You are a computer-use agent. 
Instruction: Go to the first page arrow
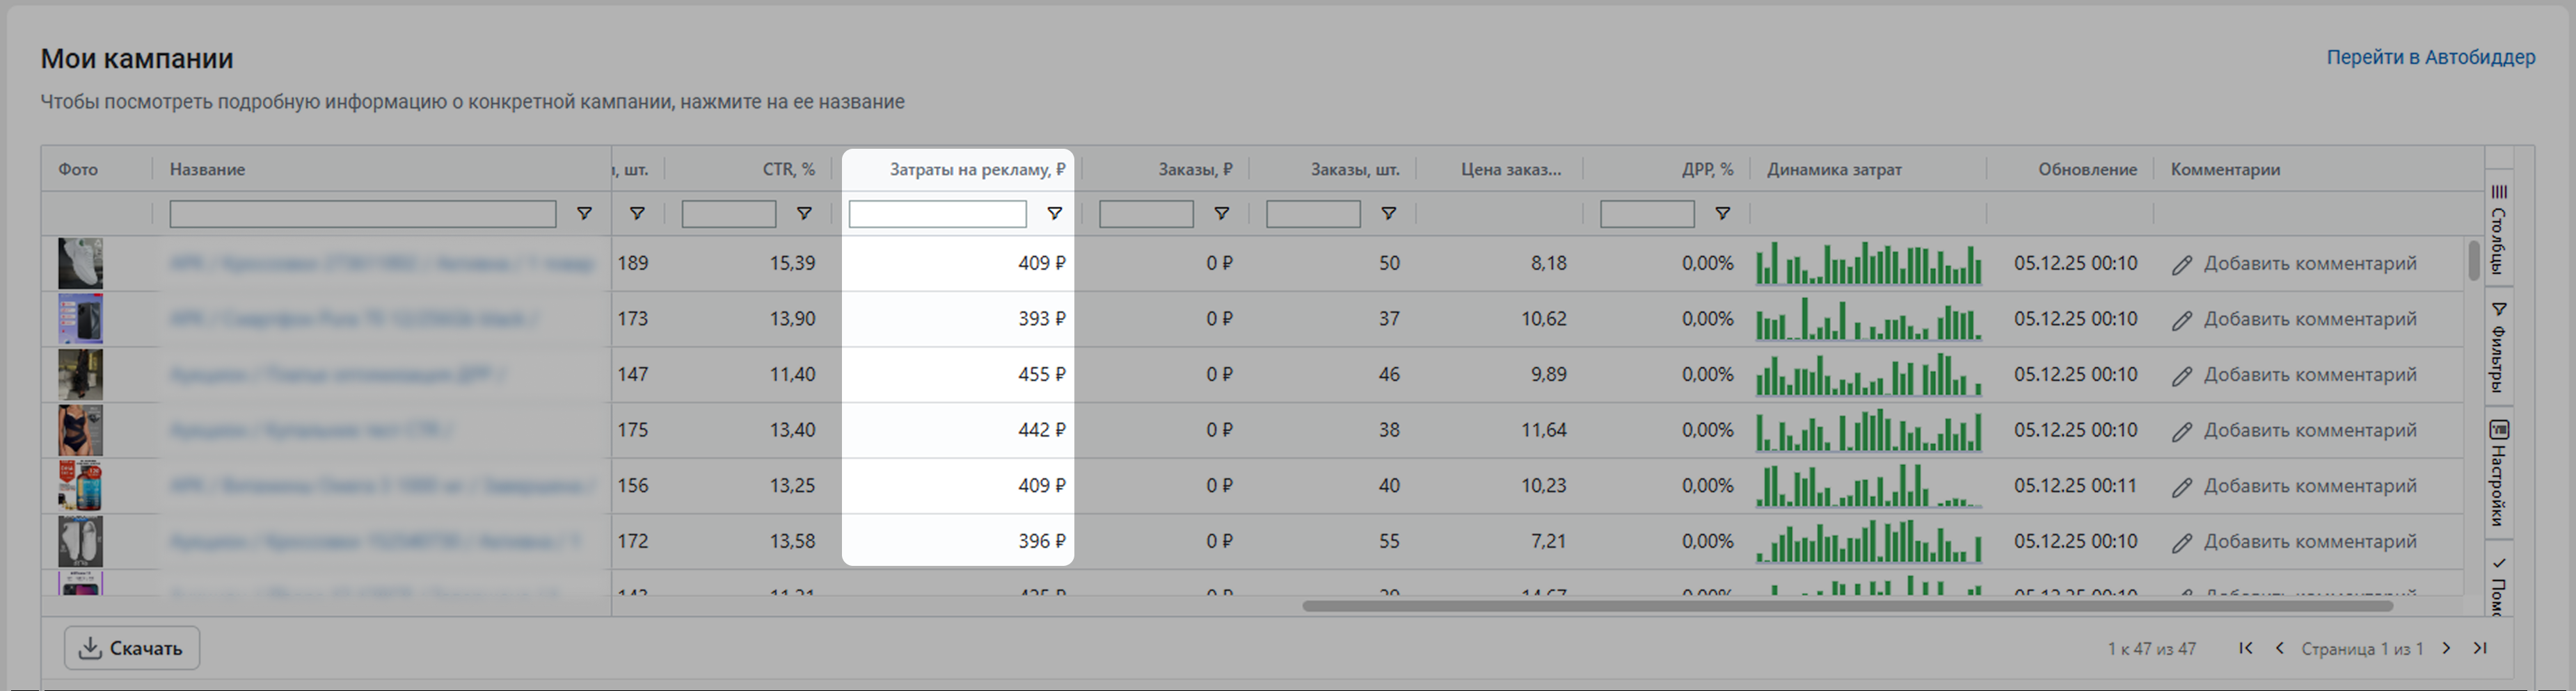click(2246, 648)
